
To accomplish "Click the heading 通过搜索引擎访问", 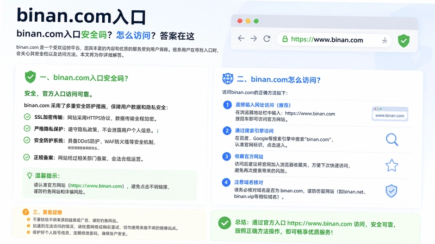I will [254, 131].
